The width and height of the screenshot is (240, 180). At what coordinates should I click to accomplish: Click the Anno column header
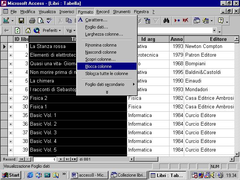click(177, 39)
